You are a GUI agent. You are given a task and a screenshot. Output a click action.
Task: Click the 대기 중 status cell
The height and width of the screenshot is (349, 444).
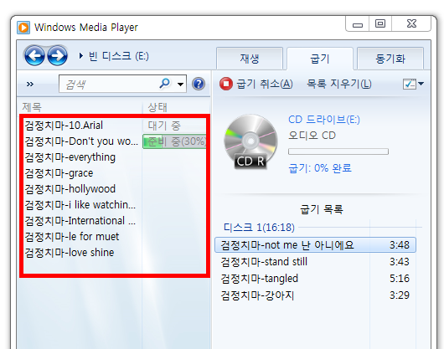[164, 126]
